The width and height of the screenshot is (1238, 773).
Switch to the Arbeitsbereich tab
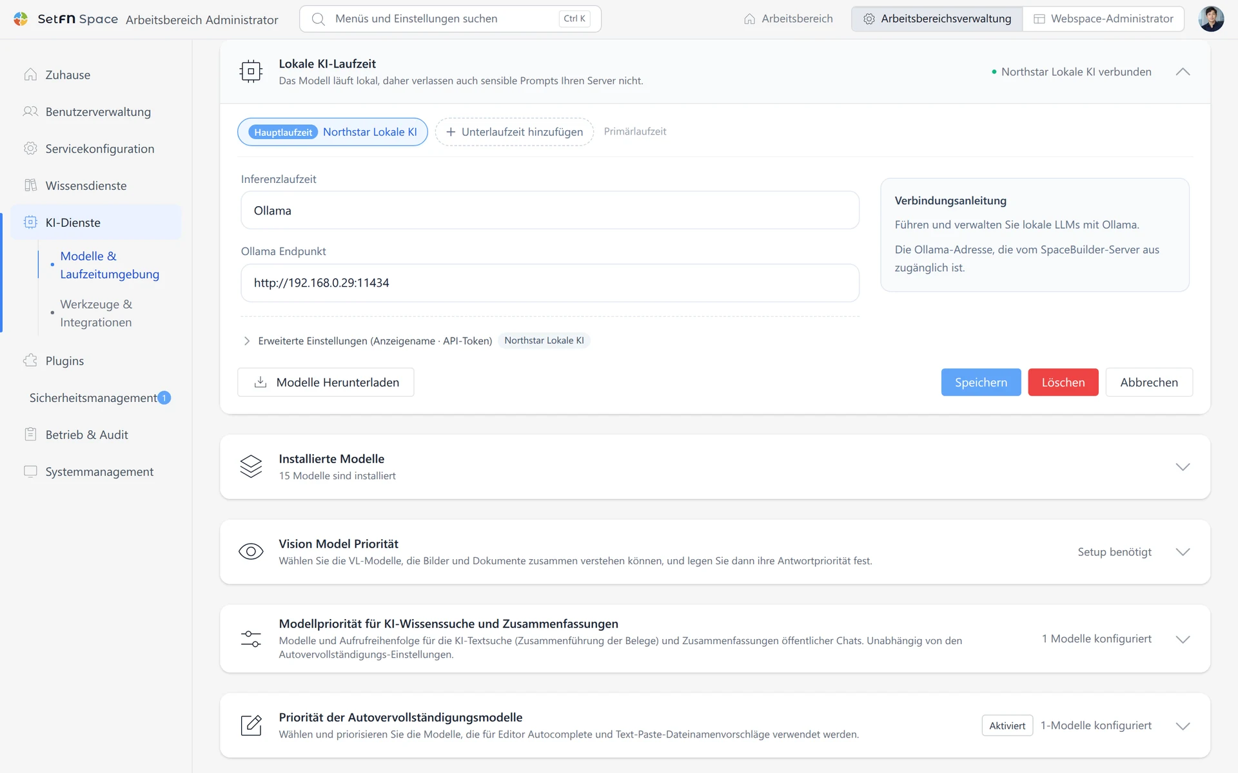788,19
